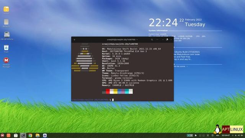Click the cyan color block in neofetch
Screen dimensions: 245x138
(127, 91)
